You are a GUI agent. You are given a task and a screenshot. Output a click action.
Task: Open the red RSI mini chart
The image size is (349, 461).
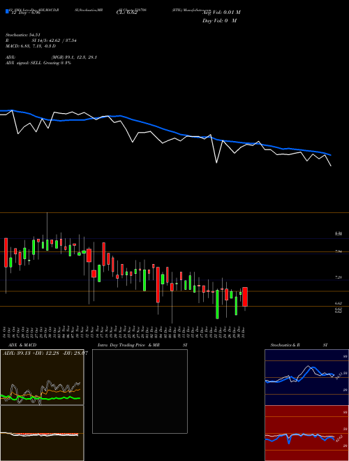(306, 433)
